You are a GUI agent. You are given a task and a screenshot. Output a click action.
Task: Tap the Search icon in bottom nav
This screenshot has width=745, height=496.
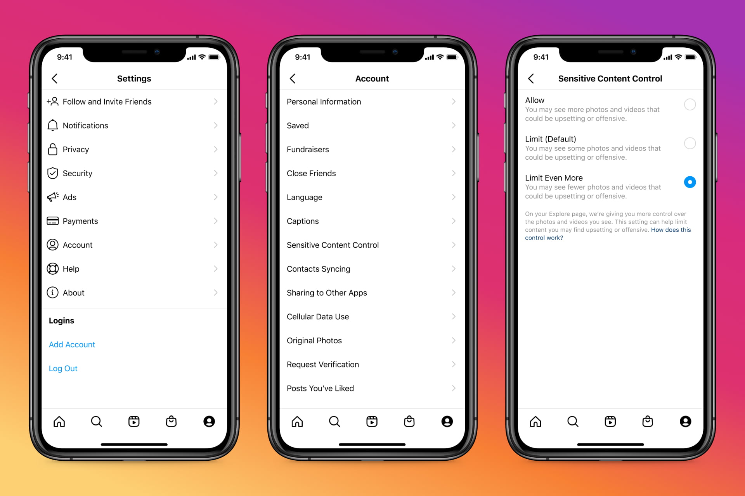coord(96,420)
